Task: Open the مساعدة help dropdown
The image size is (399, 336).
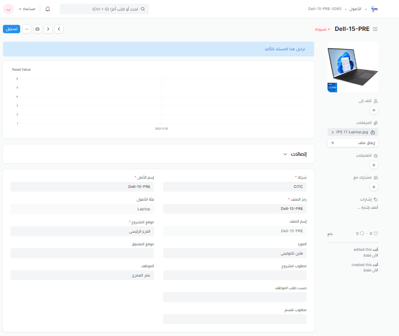Action: (x=27, y=9)
